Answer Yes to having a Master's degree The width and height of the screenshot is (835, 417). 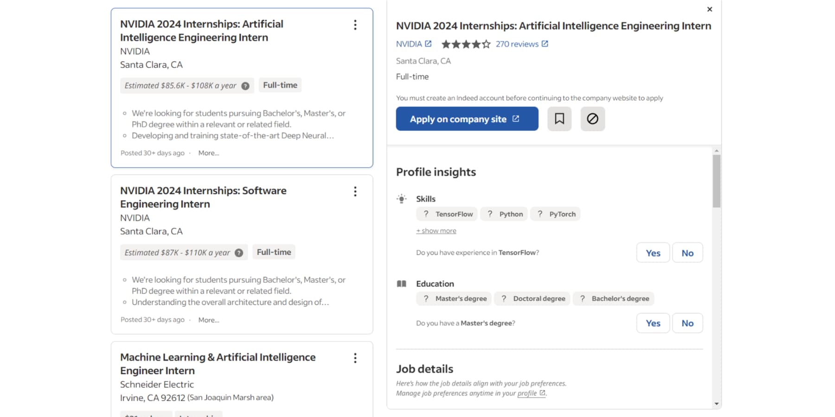coord(653,323)
